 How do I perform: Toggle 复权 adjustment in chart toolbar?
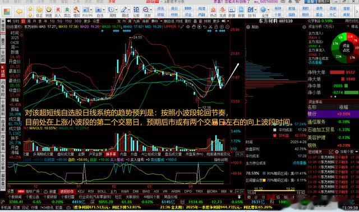pos(188,21)
